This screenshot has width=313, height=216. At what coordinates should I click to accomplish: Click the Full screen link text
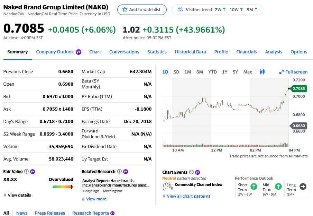(x=296, y=72)
